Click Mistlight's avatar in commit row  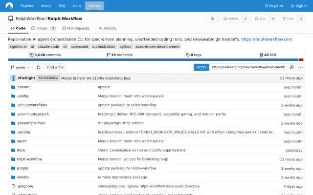click(x=13, y=78)
